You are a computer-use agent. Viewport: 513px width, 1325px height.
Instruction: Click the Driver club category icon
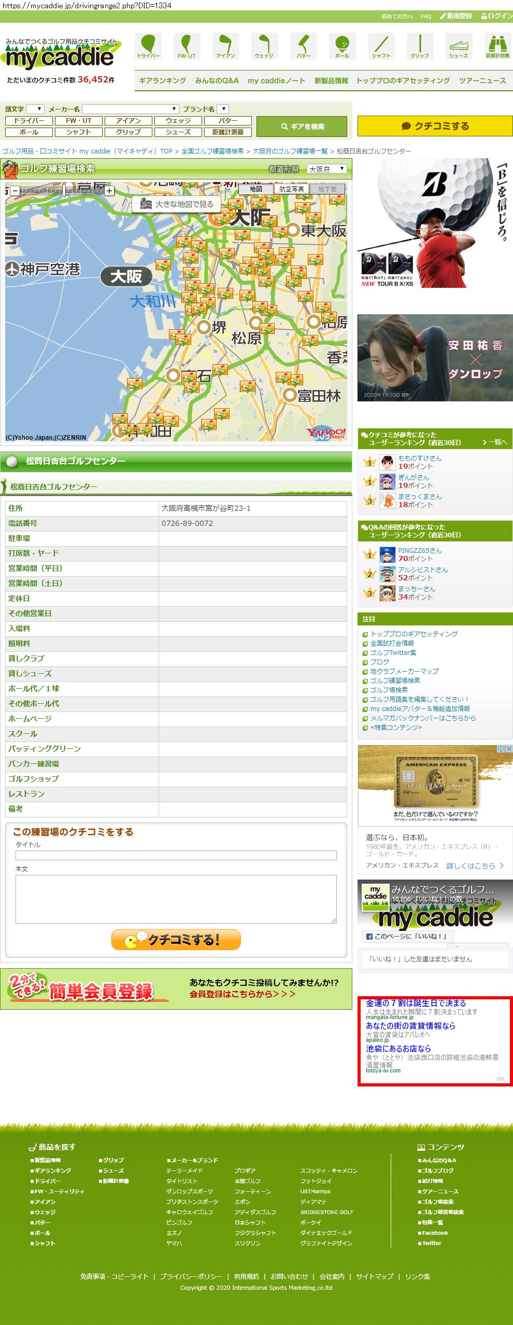coord(148,46)
